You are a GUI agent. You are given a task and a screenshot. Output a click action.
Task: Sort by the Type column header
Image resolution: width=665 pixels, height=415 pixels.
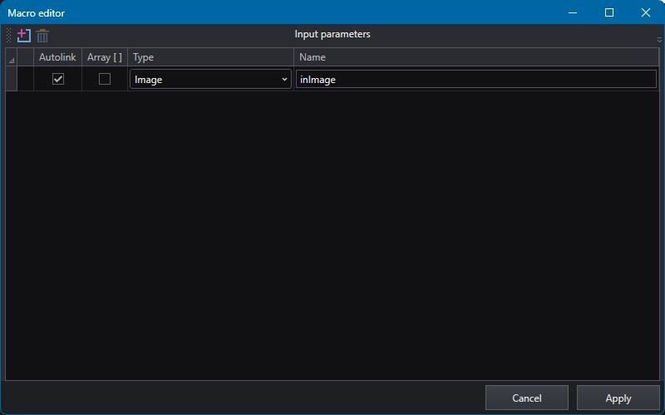210,57
